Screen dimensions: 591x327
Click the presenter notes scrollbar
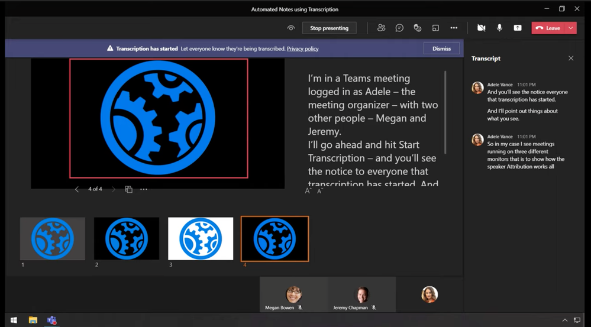[445, 112]
